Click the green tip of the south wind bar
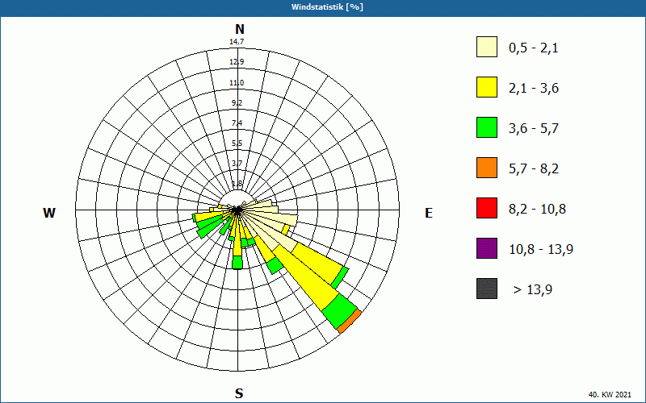Viewport: 646px width, 403px height. tap(237, 263)
